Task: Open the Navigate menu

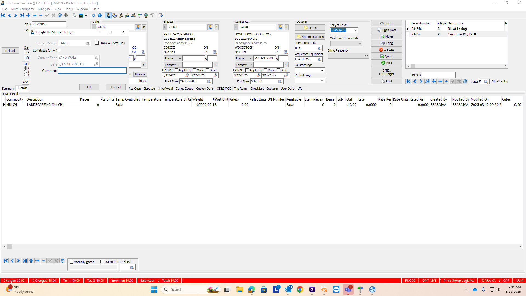Action: click(44, 9)
